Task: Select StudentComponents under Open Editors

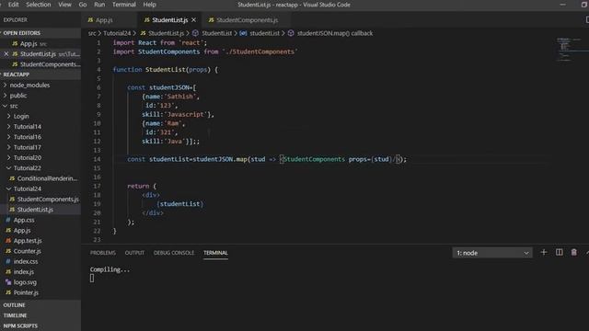Action: [x=50, y=64]
